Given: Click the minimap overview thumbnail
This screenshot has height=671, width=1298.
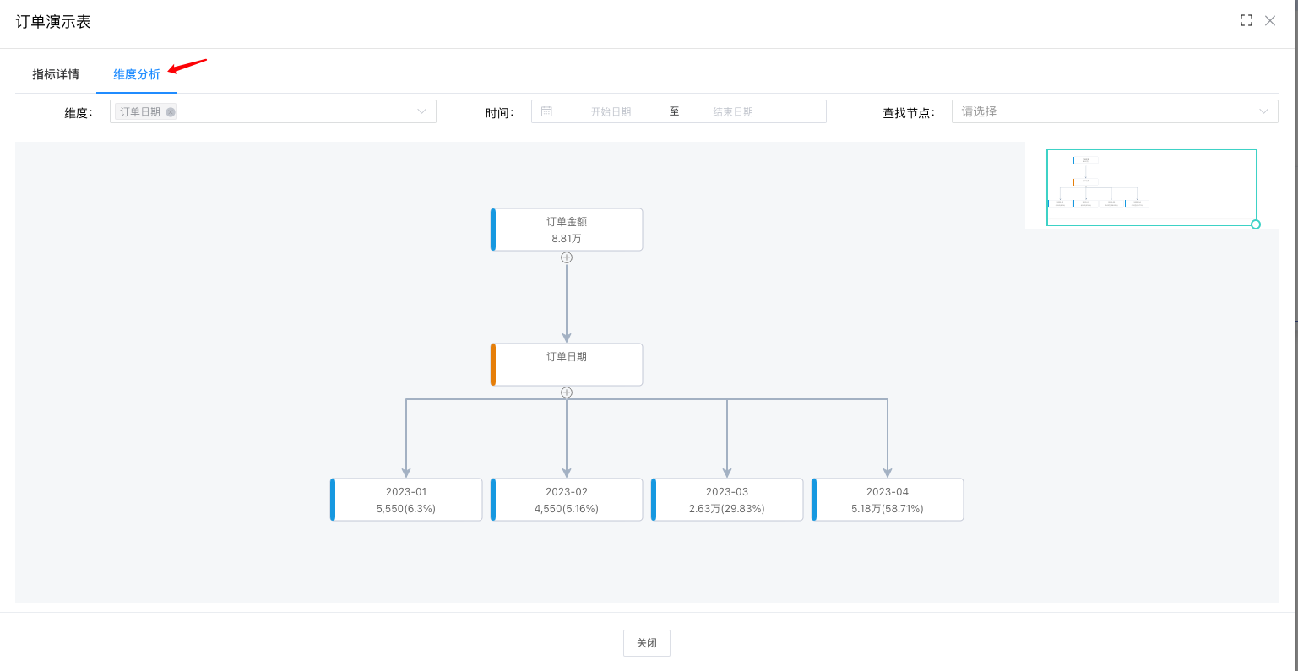Looking at the screenshot, I should pos(1151,187).
